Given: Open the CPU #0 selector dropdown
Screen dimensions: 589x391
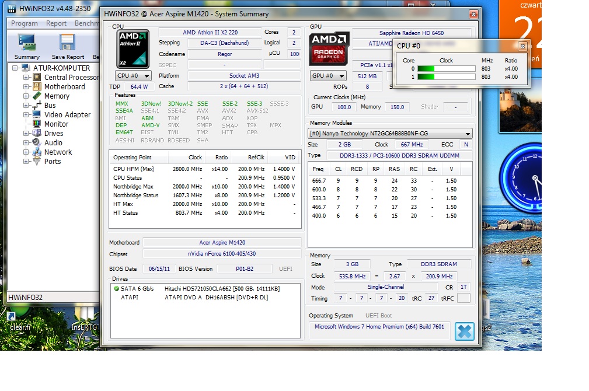Looking at the screenshot, I should [133, 76].
